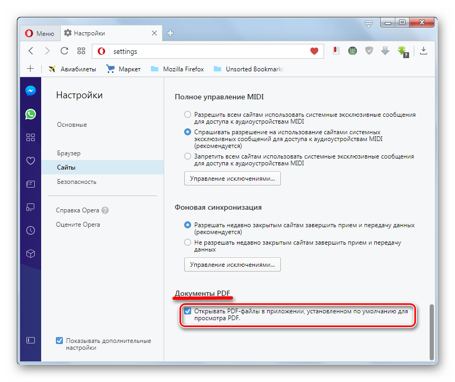Open history via the sidebar clock icon
455x382 pixels.
point(30,230)
